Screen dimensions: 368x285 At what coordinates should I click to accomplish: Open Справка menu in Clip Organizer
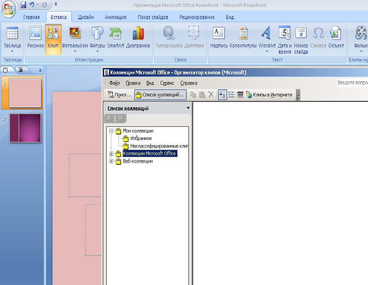tap(189, 83)
